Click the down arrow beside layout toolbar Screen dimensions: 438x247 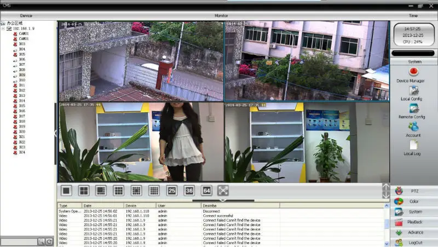[x=386, y=195]
